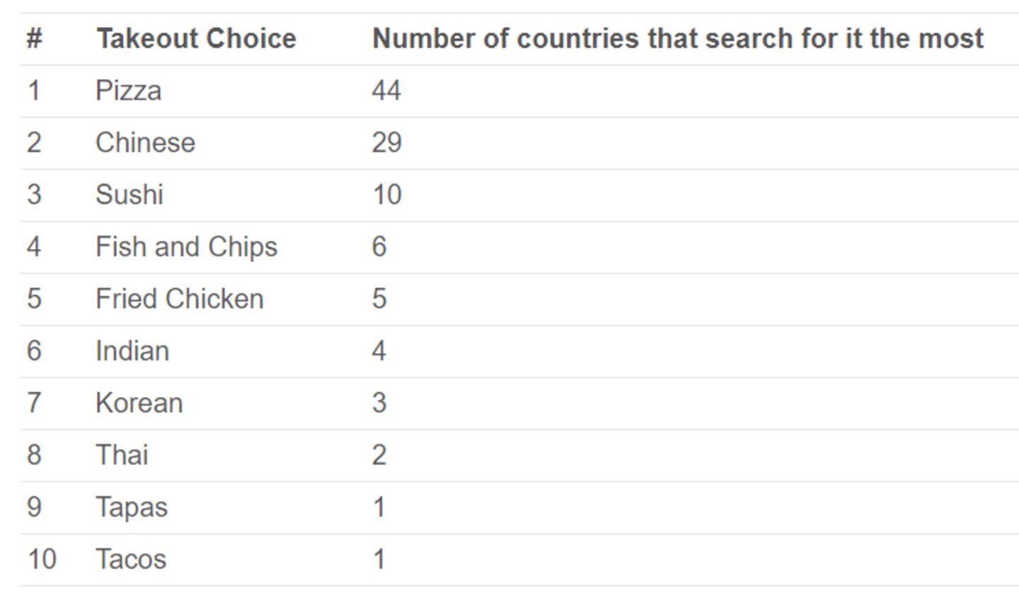Click the Korean entry
Image resolution: width=1019 pixels, height=603 pixels.
pyautogui.click(x=139, y=403)
